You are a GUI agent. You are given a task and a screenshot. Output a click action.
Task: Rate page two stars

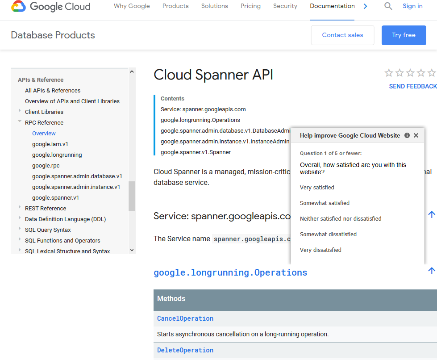click(x=400, y=73)
